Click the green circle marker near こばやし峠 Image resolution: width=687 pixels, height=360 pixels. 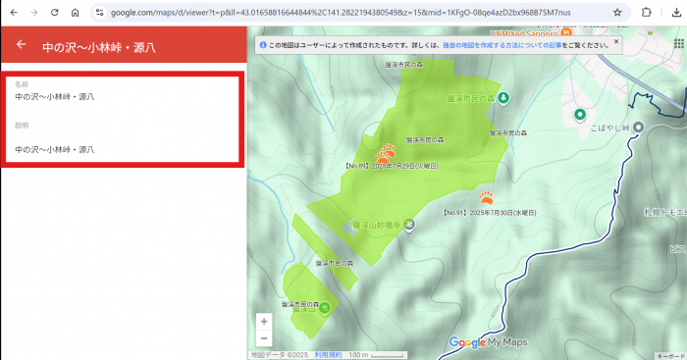click(580, 115)
